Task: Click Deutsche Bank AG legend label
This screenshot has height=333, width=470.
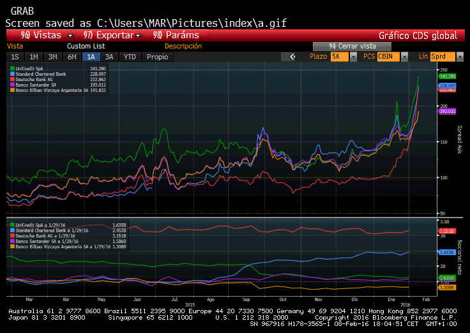Action: 34,79
